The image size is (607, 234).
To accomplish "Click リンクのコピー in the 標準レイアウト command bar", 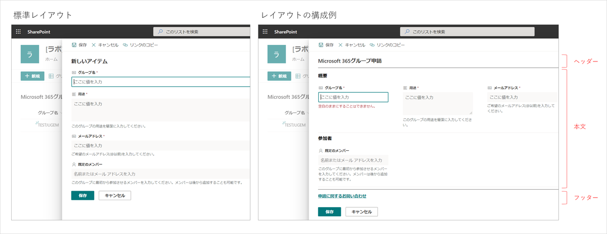I will pyautogui.click(x=140, y=45).
